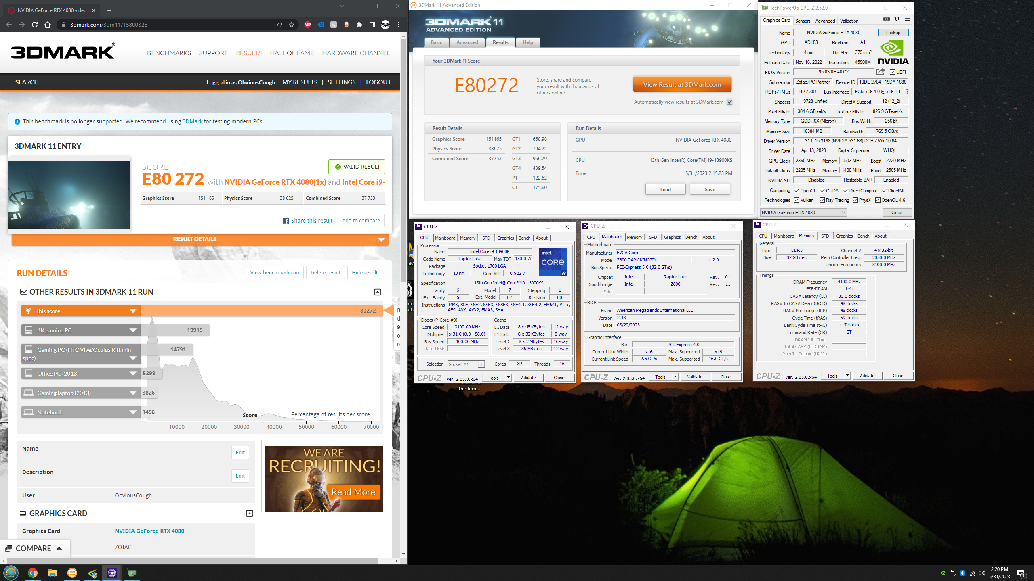
Task: Expand the 4K gaming PC dropdown
Action: (133, 330)
